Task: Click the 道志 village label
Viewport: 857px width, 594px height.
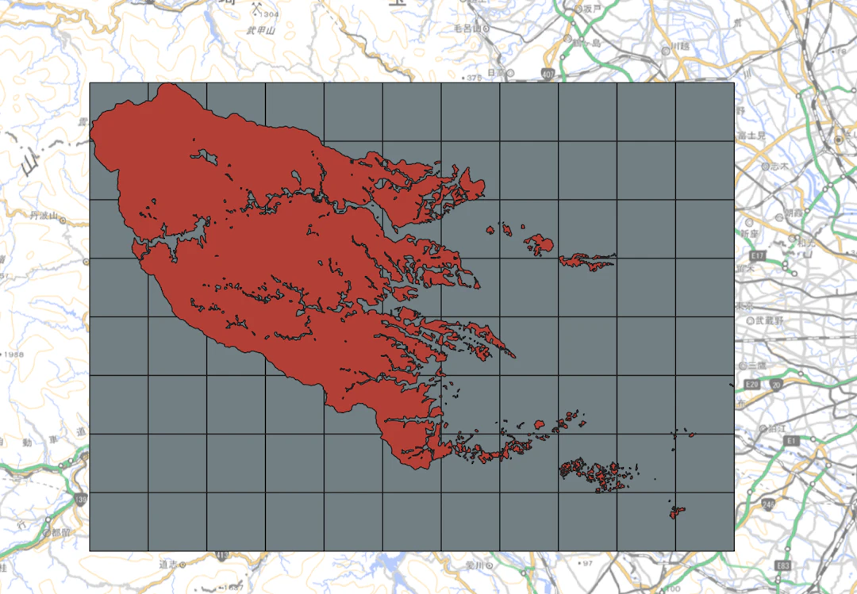Action: click(168, 565)
